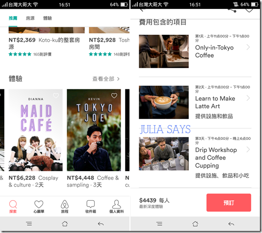
Task: Tap left phone Android menu button
Action: tap(29, 224)
